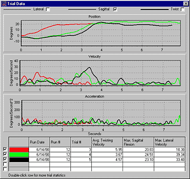Select the green color swatch for trial 4
The image size is (190, 179).
pyautogui.click(x=19, y=155)
